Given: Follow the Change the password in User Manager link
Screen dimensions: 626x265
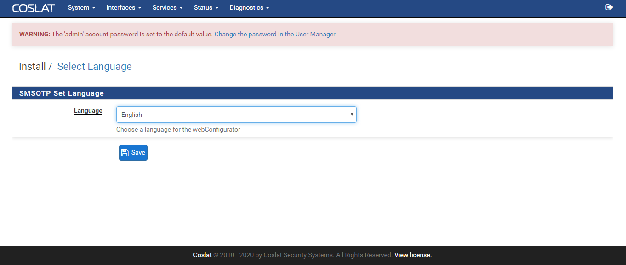Looking at the screenshot, I should click(x=275, y=34).
